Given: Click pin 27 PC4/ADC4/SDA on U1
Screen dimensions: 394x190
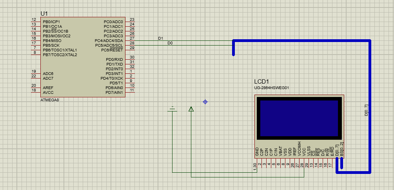Looking at the screenshot, I should click(130, 40).
